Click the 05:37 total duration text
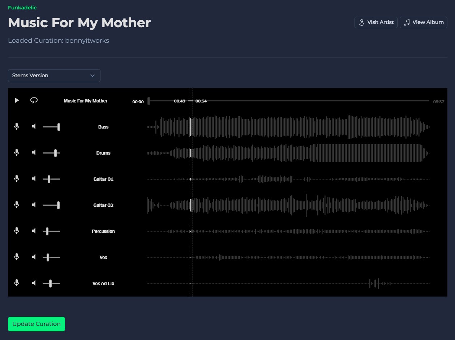 coord(439,102)
